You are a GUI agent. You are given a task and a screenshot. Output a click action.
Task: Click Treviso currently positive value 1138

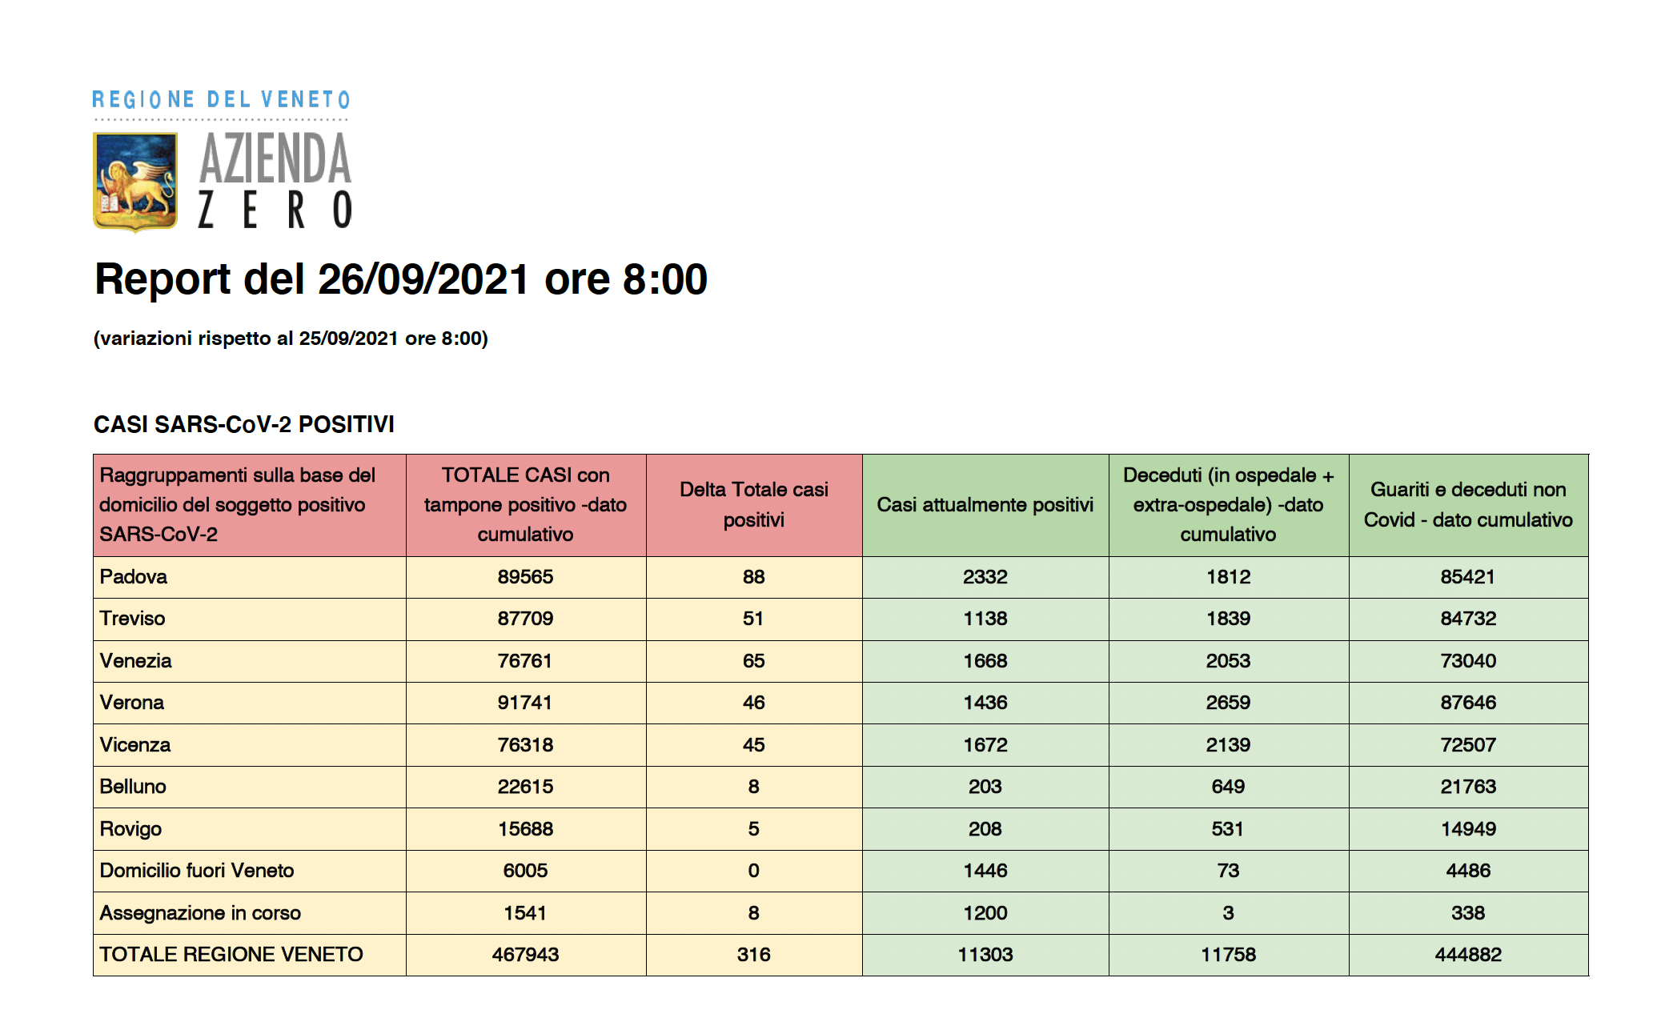coord(985,619)
